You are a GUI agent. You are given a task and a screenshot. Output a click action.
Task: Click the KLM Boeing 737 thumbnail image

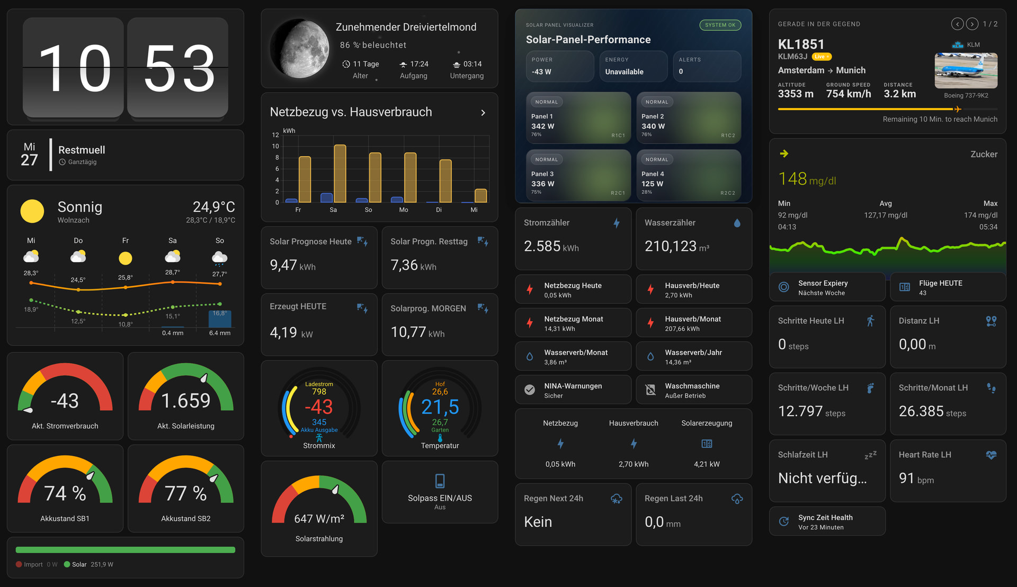tap(966, 70)
